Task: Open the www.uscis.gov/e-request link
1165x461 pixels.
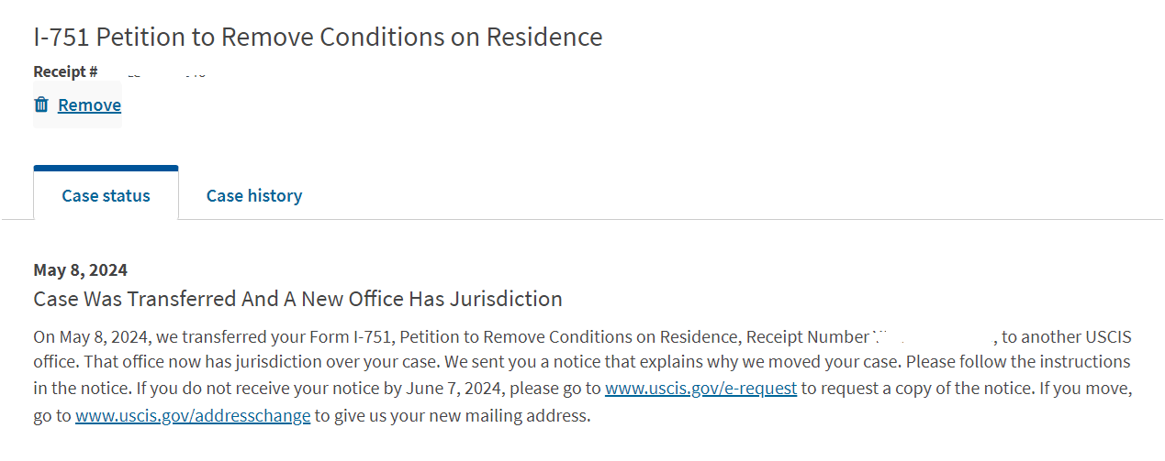Action: 700,389
